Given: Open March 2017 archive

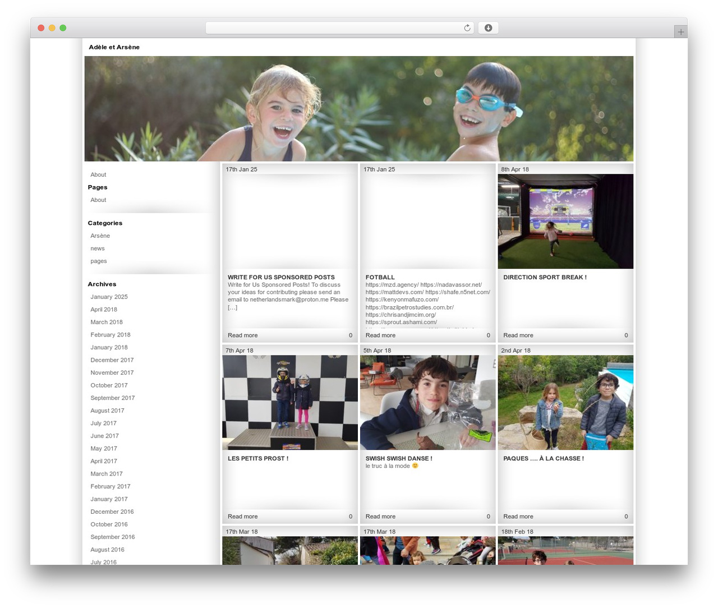Looking at the screenshot, I should pyautogui.click(x=107, y=473).
